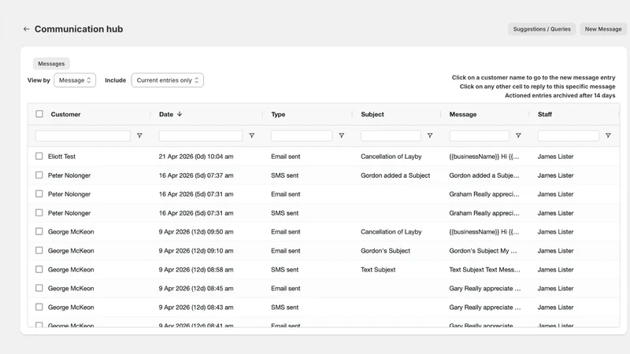
Task: Click message Gordon added a Subje...
Action: 484,175
